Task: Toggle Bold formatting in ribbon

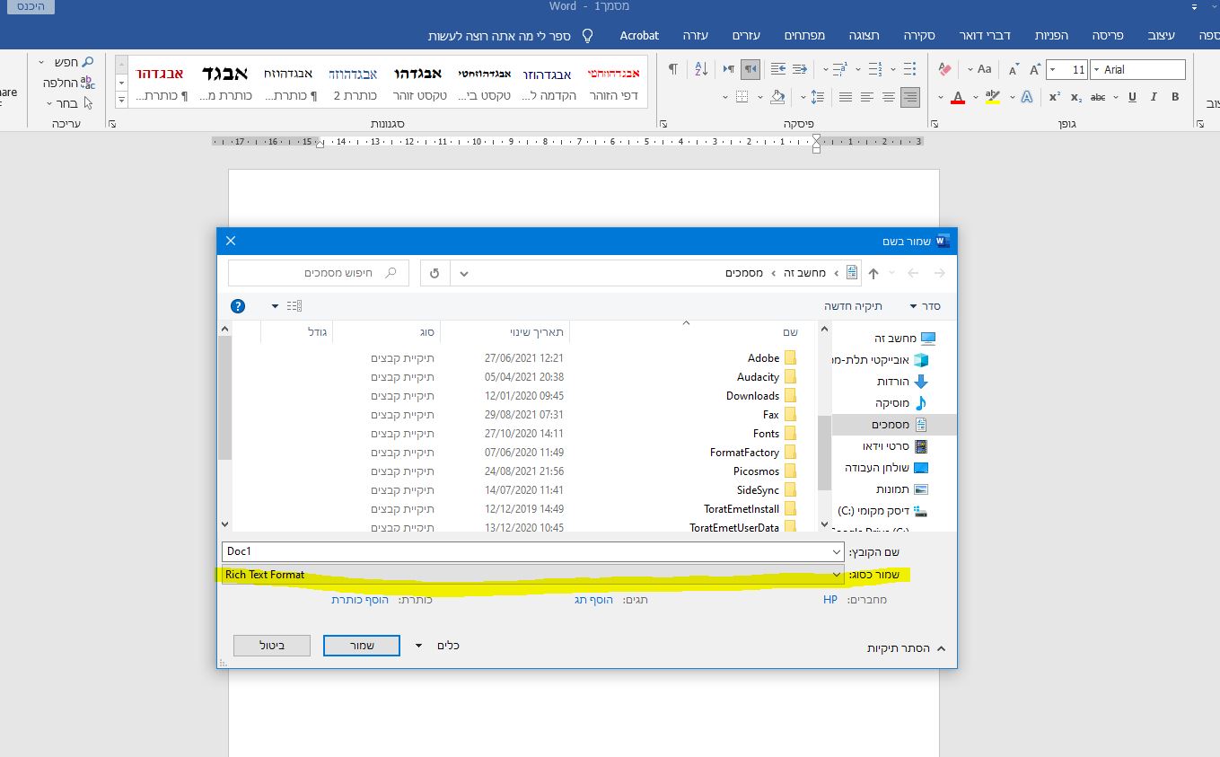Action: tap(1175, 97)
